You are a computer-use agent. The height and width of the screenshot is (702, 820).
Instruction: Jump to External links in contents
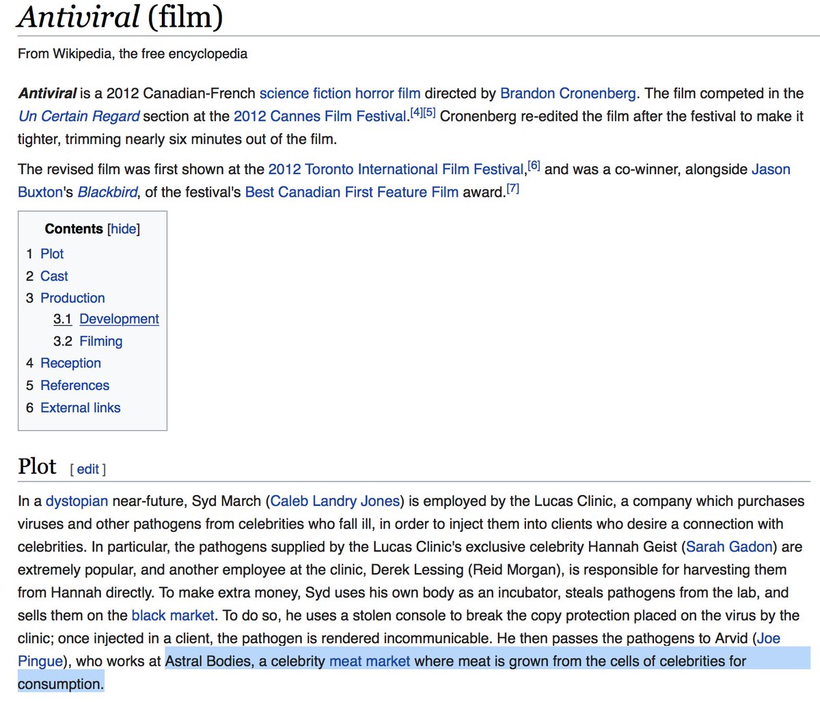coord(80,408)
